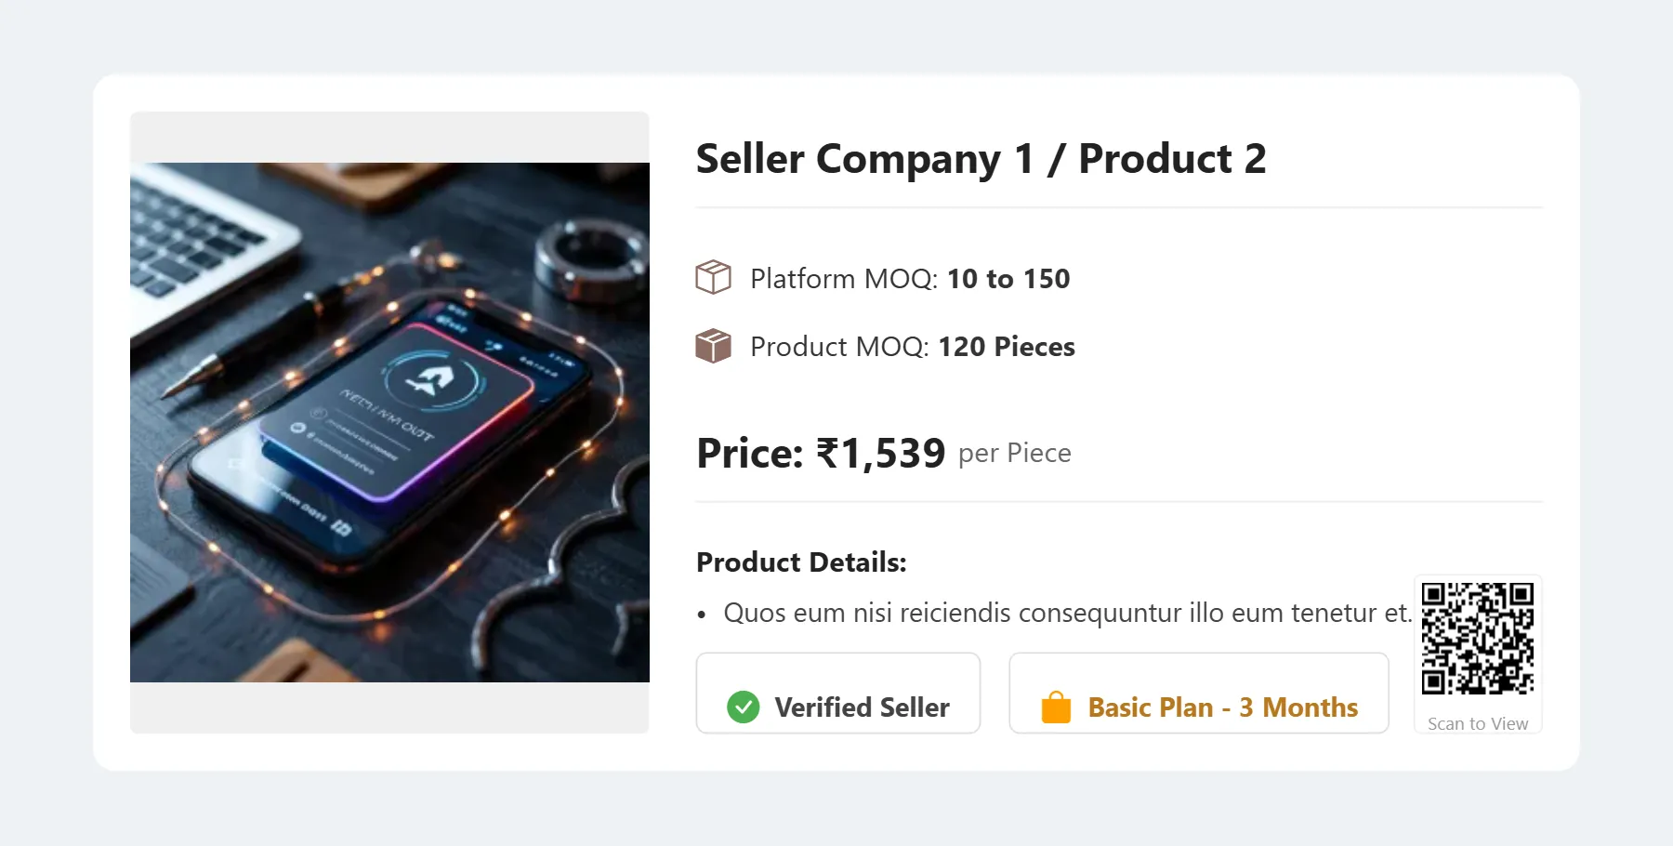This screenshot has height=846, width=1673.
Task: Click the per Piece unit text
Action: tap(1014, 453)
